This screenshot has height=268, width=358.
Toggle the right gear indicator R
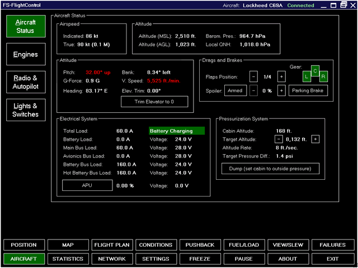click(324, 76)
